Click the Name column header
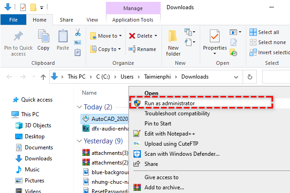Image resolution: width=290 pixels, height=193 pixels. [x=89, y=93]
